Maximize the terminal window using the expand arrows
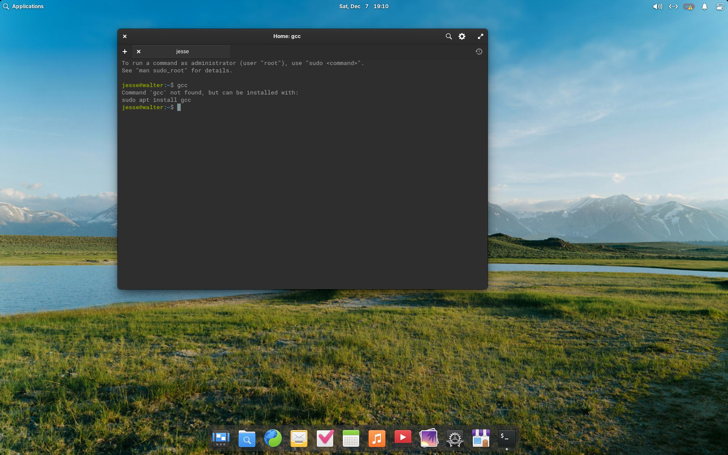Screen dimensions: 728x455 480,36
